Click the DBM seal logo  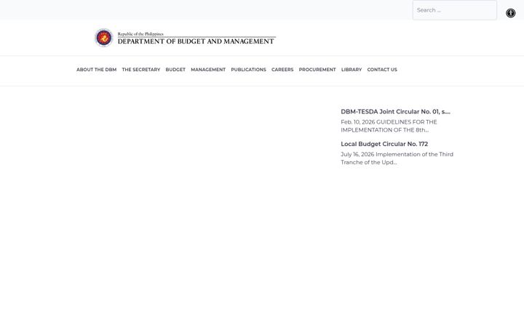(104, 38)
